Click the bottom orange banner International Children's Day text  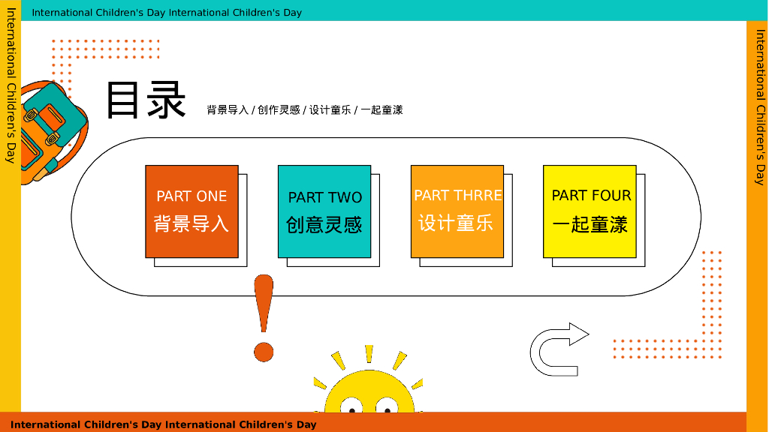(163, 424)
